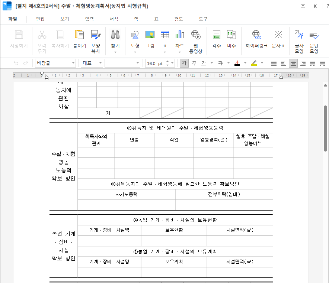
Task: Click the app logo in title bar
Action: point(7,6)
